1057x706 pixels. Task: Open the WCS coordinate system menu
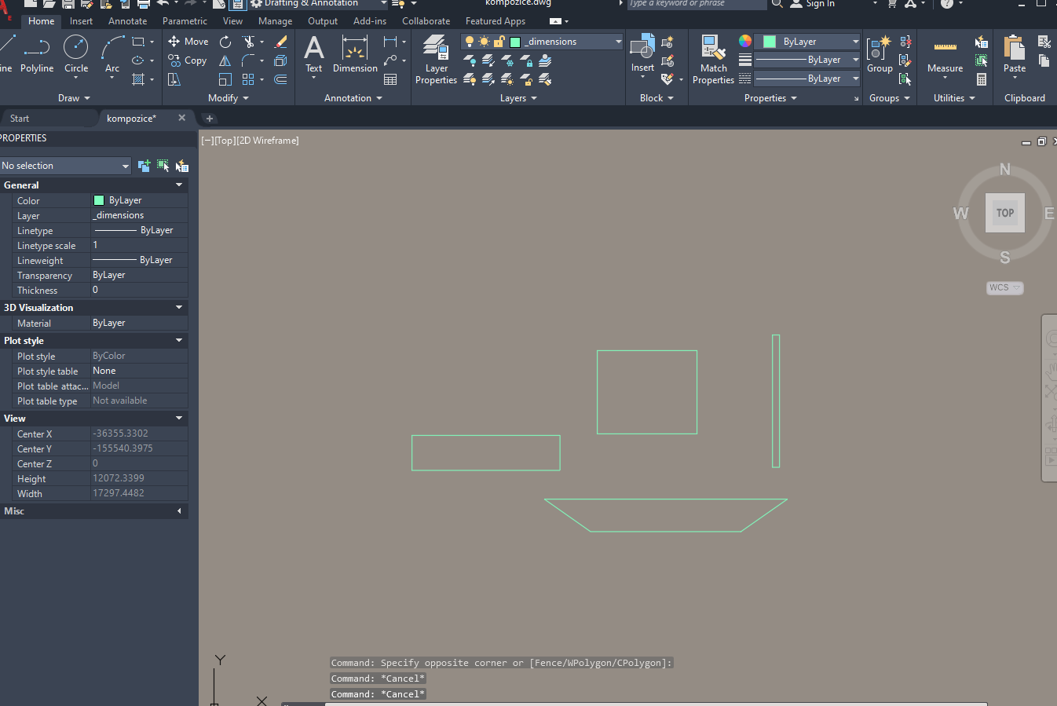pyautogui.click(x=1005, y=287)
